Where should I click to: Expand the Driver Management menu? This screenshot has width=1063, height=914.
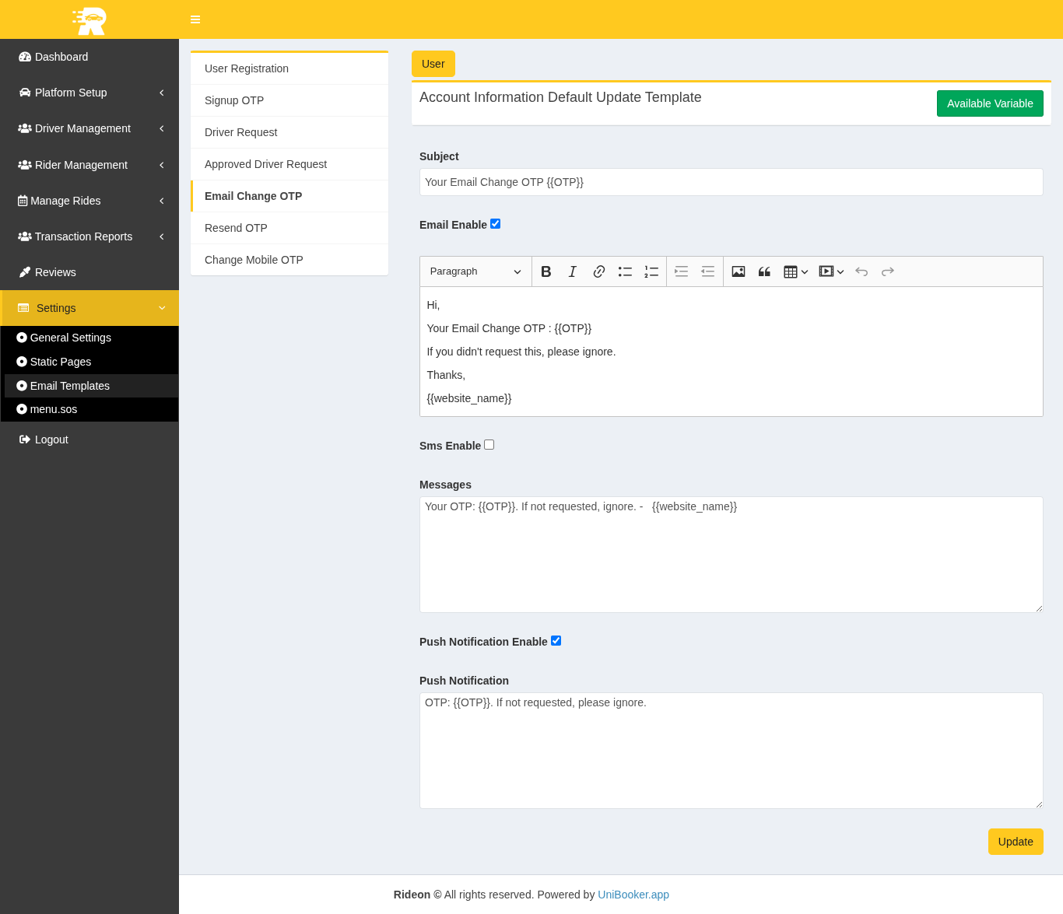pyautogui.click(x=89, y=128)
